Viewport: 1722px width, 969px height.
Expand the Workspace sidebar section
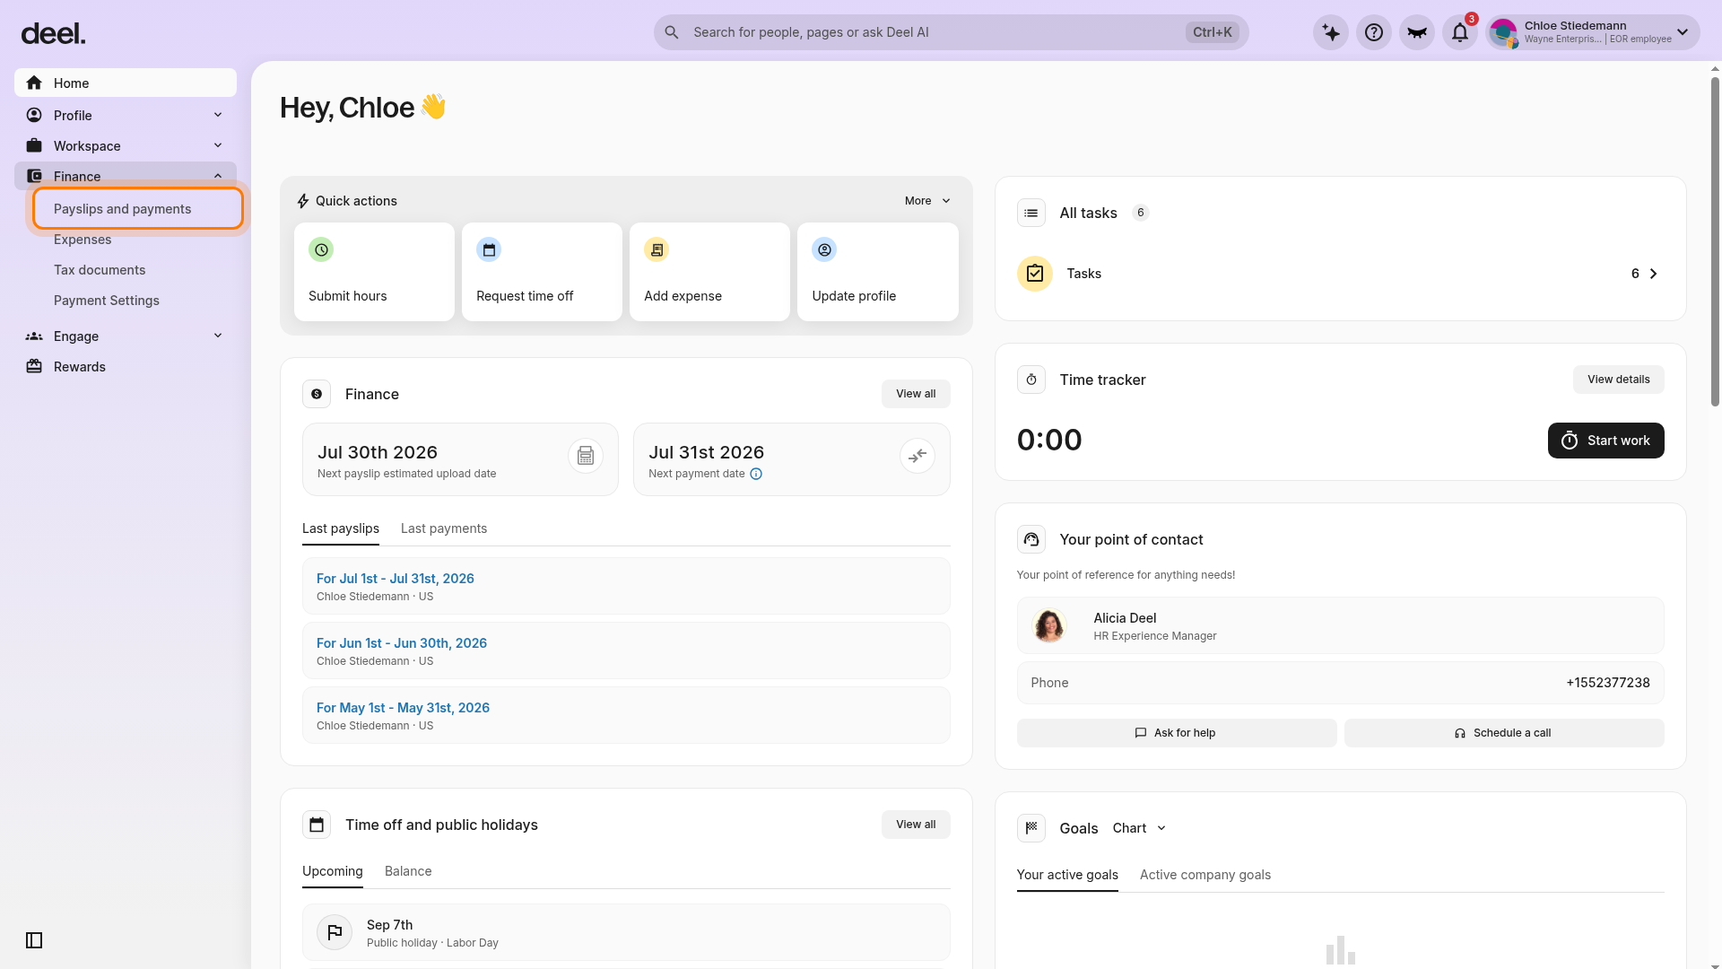point(126,145)
